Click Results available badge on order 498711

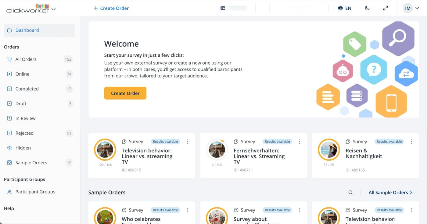click(x=277, y=142)
